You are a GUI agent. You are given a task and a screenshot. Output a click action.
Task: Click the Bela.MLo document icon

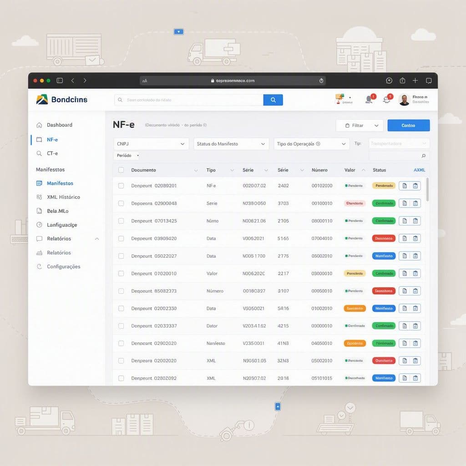point(39,211)
